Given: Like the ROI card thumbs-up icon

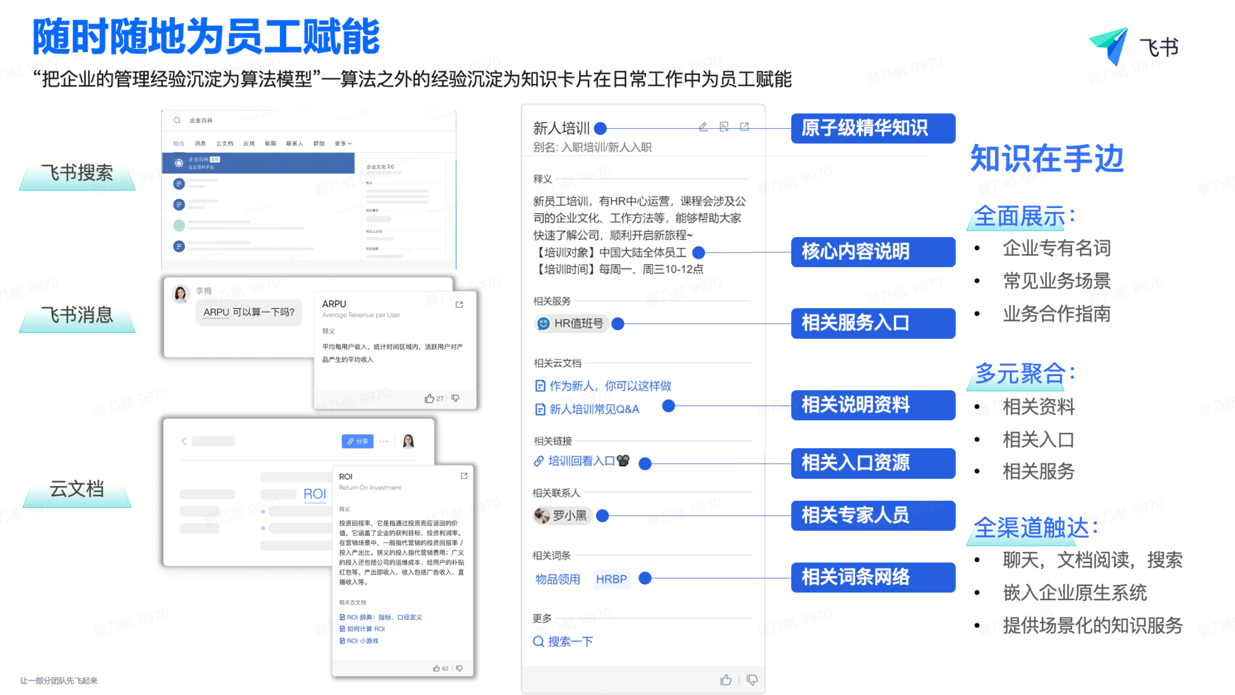Looking at the screenshot, I should pyautogui.click(x=436, y=668).
